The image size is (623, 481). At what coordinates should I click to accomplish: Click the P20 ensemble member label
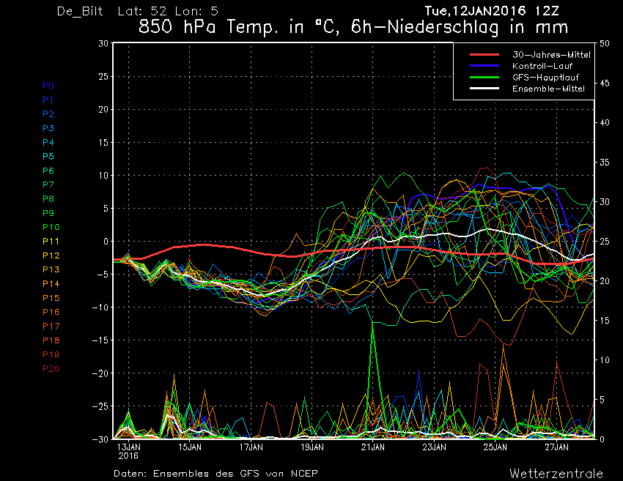pos(51,369)
